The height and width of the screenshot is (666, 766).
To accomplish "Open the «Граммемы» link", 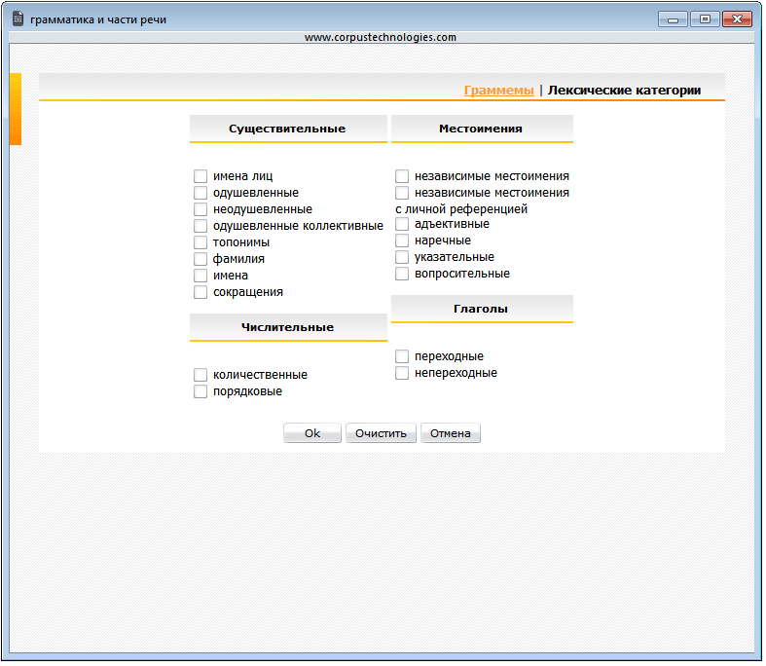I will (x=498, y=91).
